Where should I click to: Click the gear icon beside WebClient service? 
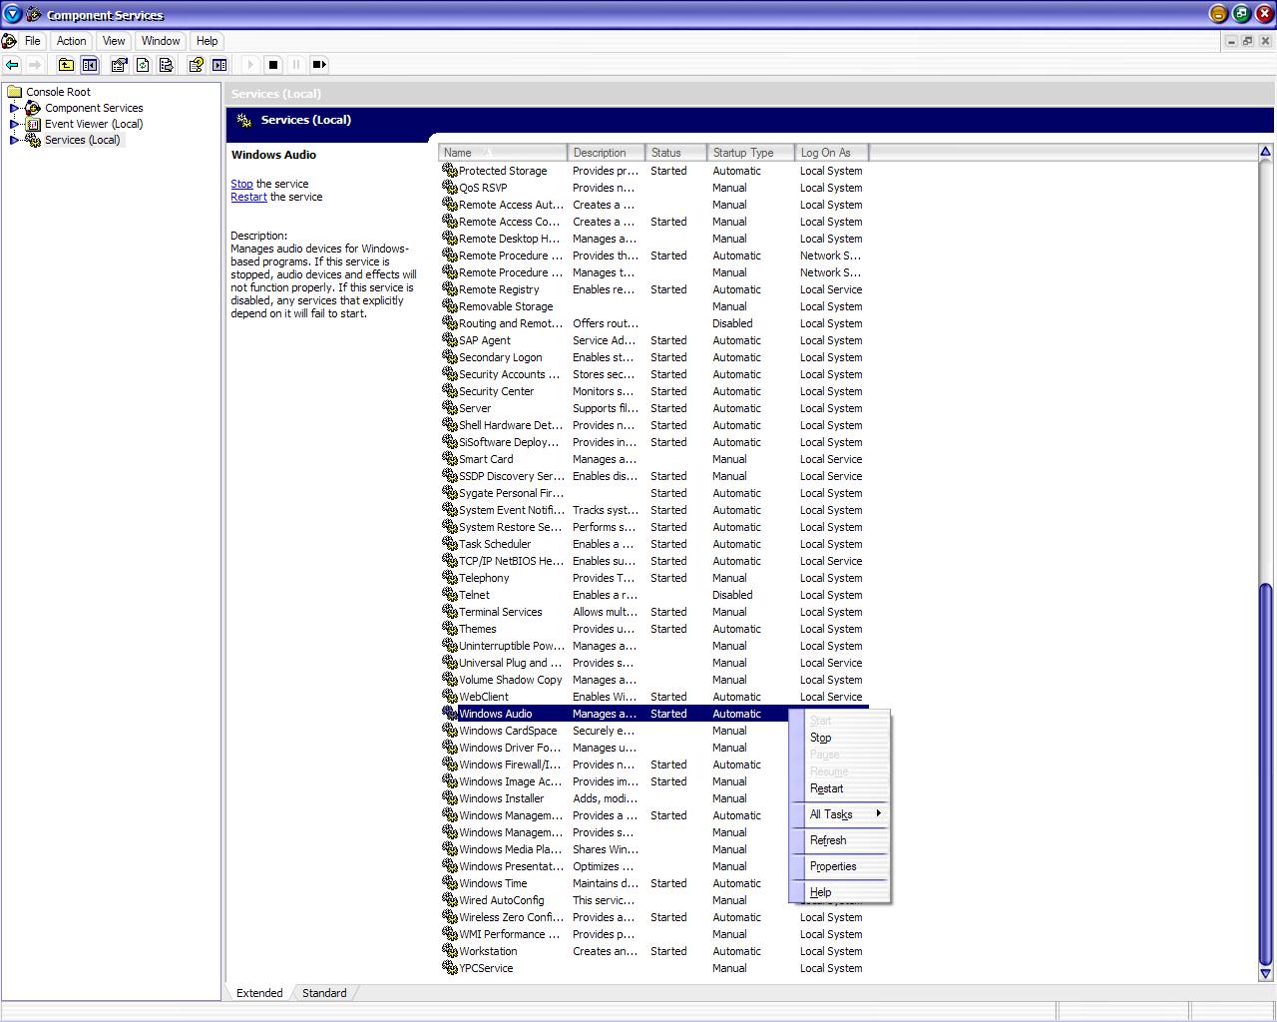pos(450,697)
